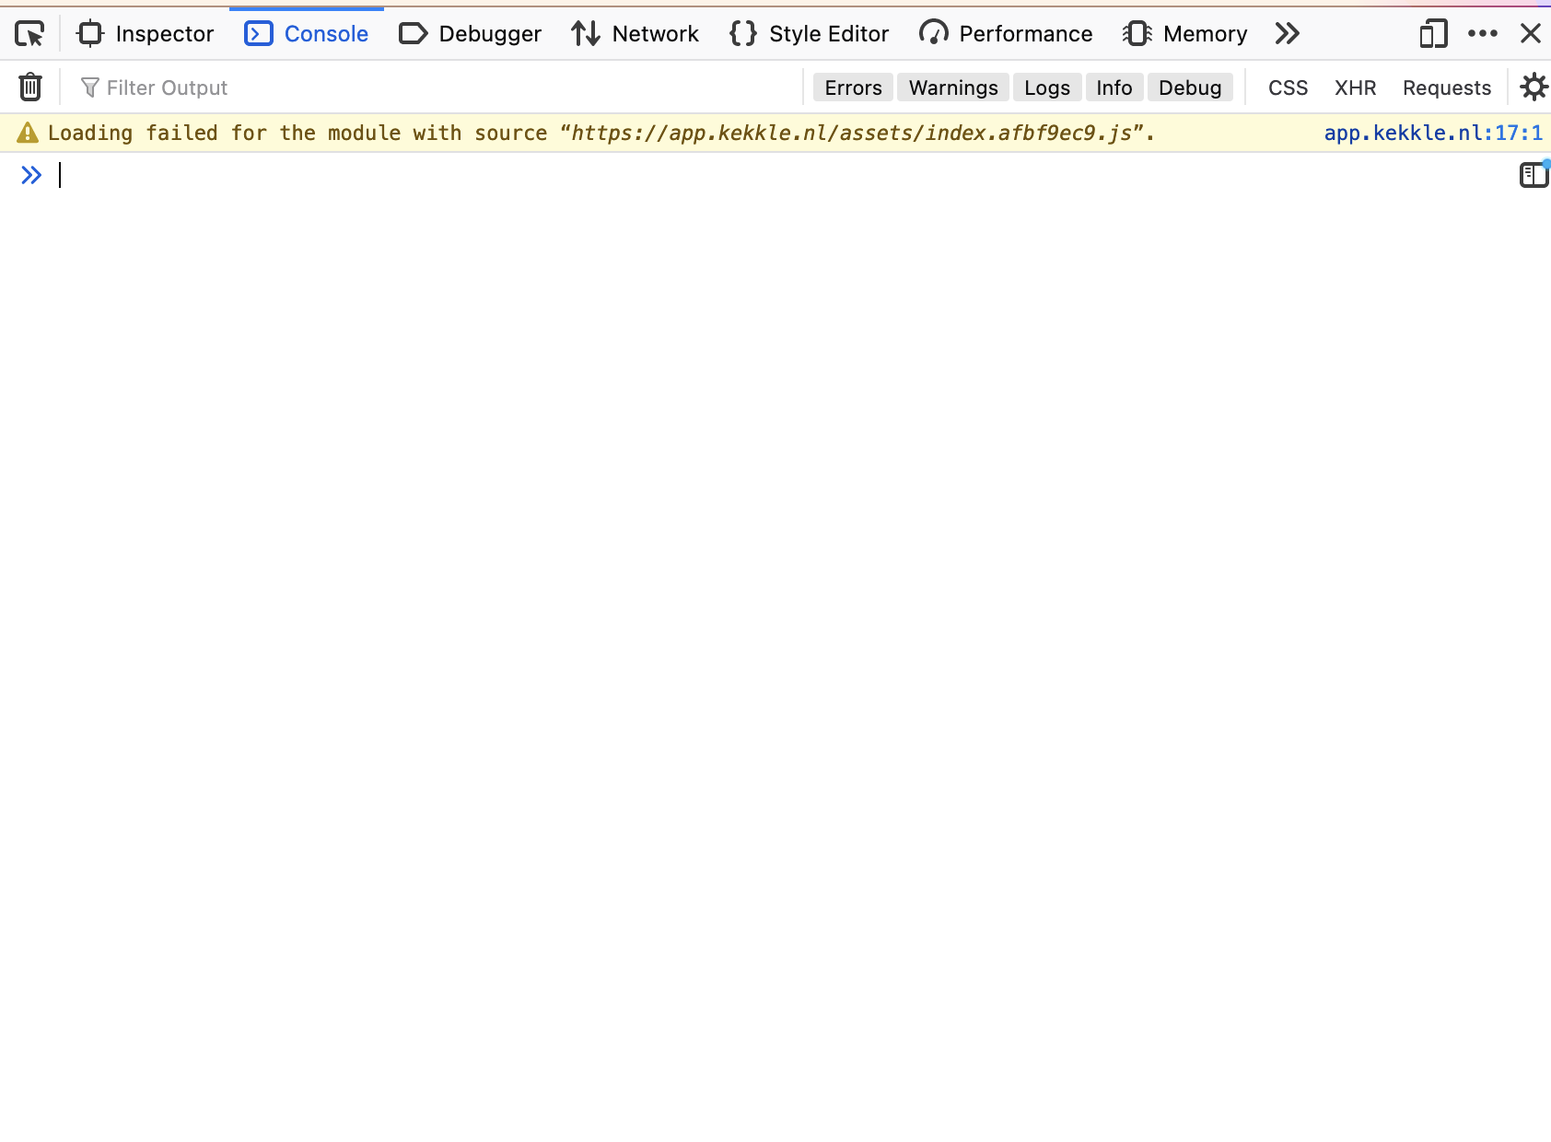Expand the hidden tools chevron menu

click(x=1286, y=33)
